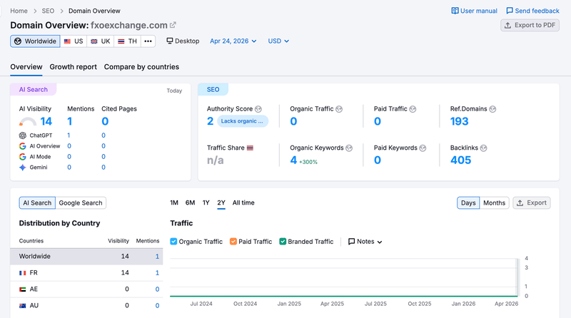Click Export to PDF button
Viewport: 571px width, 318px height.
click(x=530, y=25)
